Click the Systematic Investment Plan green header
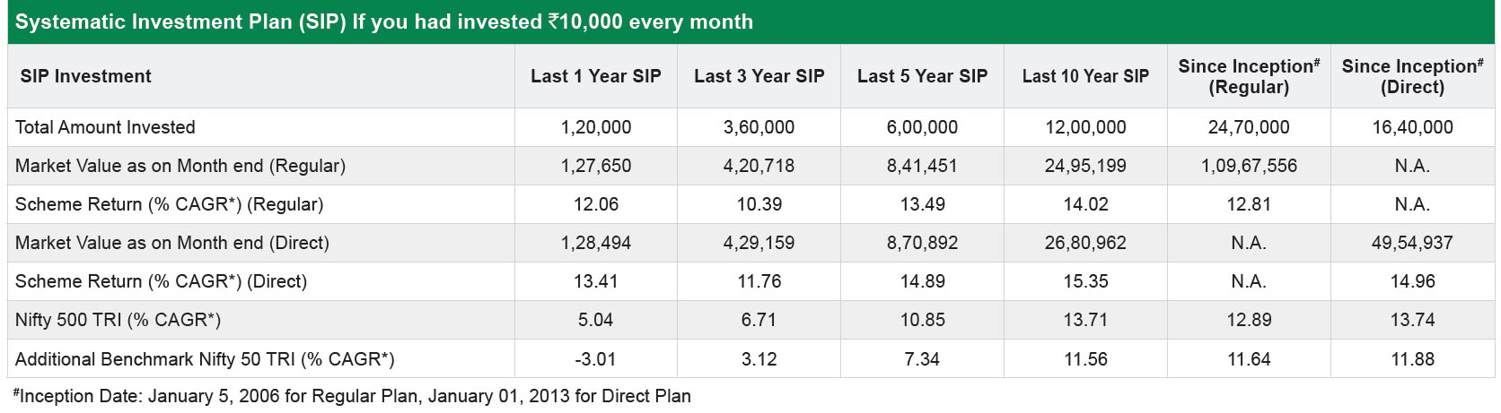The width and height of the screenshot is (1501, 413). pos(750,22)
